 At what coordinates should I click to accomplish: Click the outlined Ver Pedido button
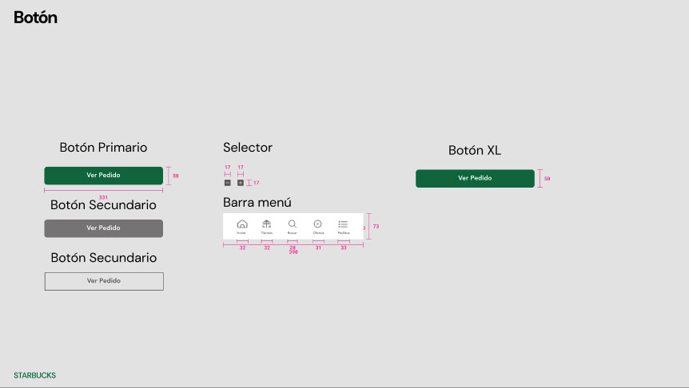[x=103, y=281]
